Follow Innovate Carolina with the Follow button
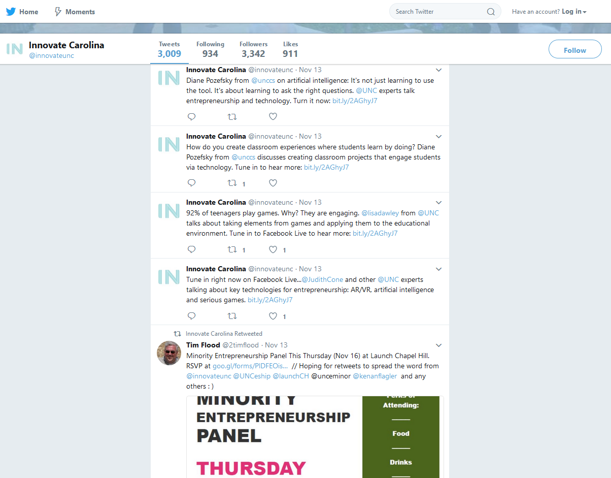The image size is (611, 478). (x=575, y=50)
